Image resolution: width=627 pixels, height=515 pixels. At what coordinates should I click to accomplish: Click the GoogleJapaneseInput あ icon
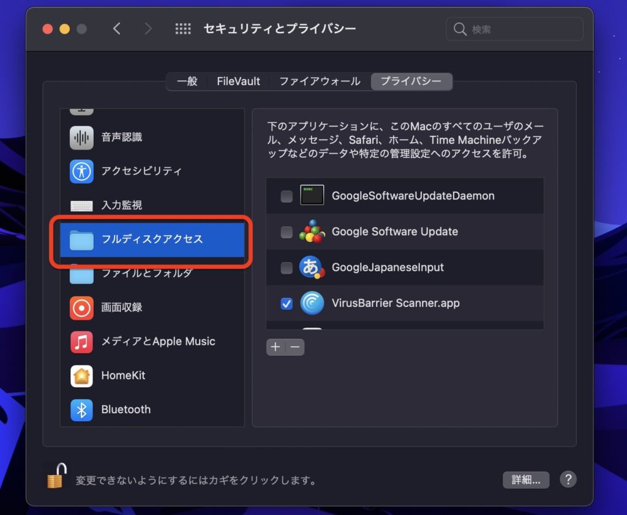(312, 267)
